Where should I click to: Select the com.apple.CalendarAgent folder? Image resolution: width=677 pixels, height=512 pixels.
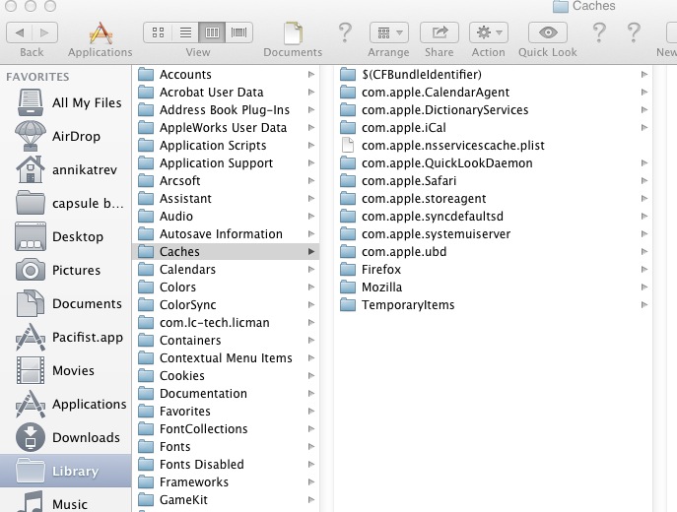coord(493,93)
